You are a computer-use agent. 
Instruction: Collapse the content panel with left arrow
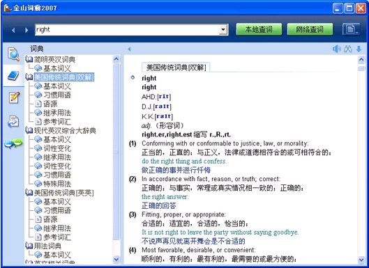click(129, 49)
